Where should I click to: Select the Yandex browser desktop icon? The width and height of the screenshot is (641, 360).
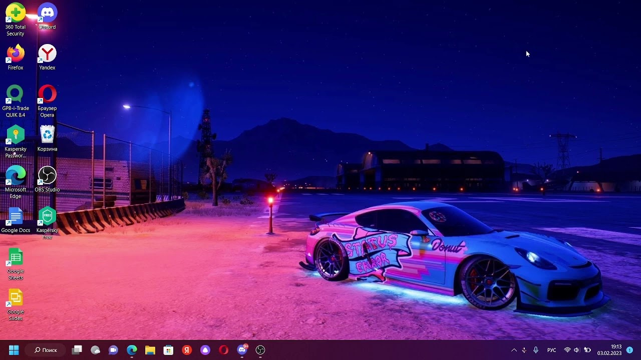[x=47, y=57]
